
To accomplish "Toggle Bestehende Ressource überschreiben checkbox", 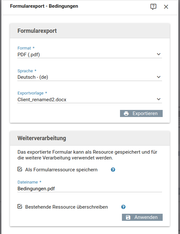I will click(x=20, y=206).
